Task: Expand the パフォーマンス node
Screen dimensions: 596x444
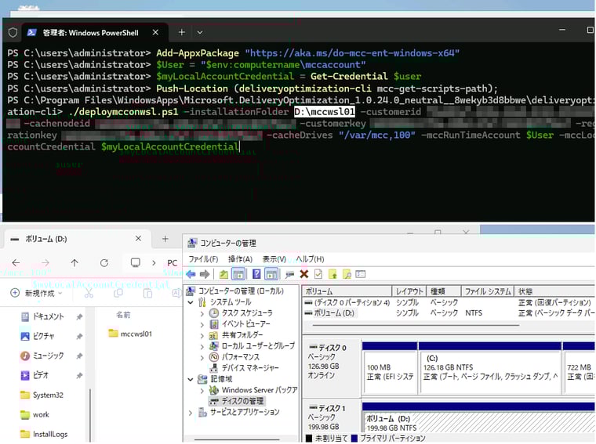Action: coord(202,358)
